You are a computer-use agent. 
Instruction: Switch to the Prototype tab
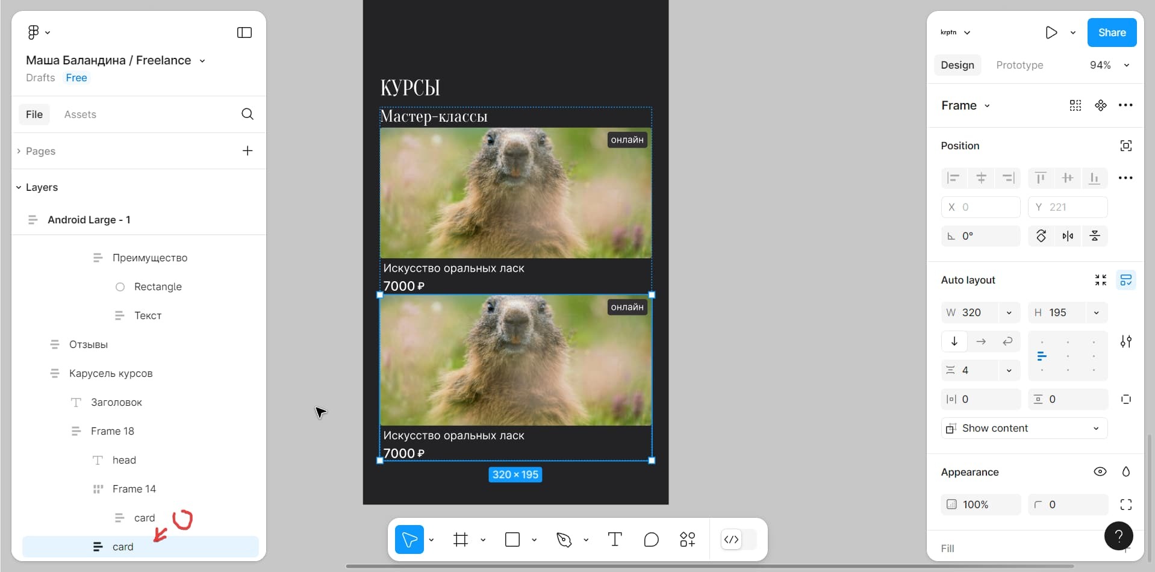[x=1020, y=65]
